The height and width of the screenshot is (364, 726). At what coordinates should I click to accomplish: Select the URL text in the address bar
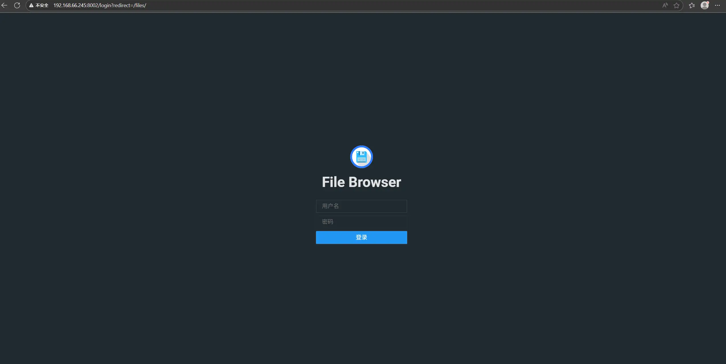click(100, 5)
